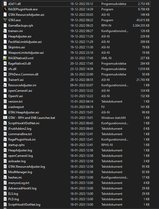Screen dimensions: 159x209
Task: Click the version.txt text document icon
Action: tap(5, 102)
